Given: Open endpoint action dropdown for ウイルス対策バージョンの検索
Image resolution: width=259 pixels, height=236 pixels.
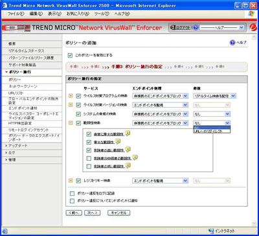Looking at the screenshot, I should 161,105.
